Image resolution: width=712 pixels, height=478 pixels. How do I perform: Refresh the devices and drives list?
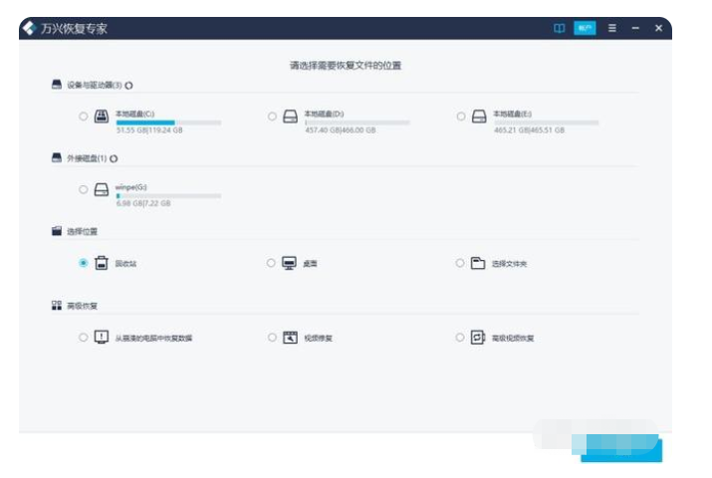pos(129,86)
